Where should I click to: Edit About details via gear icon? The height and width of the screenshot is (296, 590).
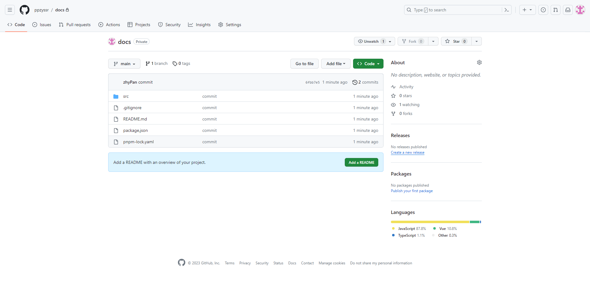pyautogui.click(x=479, y=62)
